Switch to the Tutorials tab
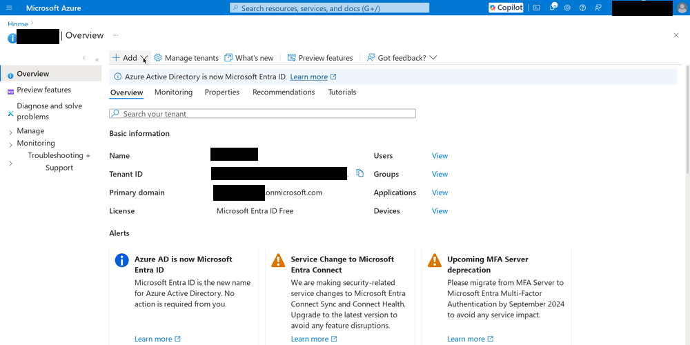This screenshot has width=690, height=345. click(342, 92)
